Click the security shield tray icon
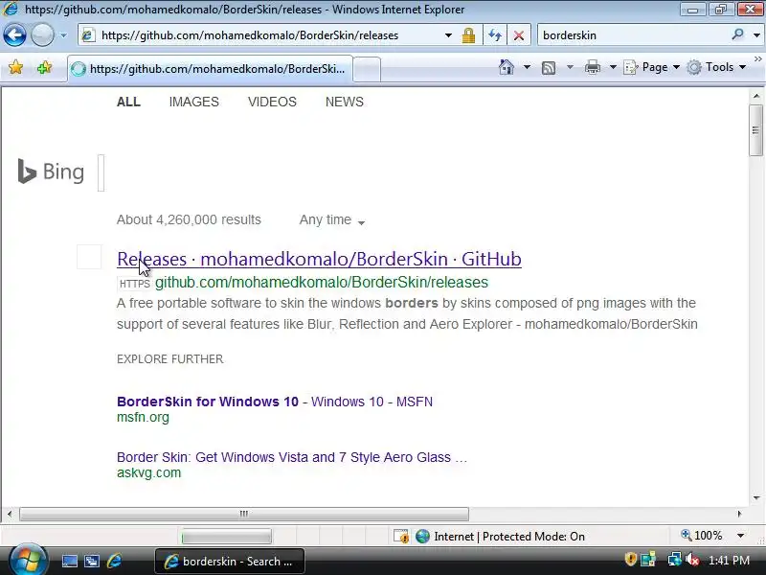This screenshot has width=766, height=575. point(630,559)
